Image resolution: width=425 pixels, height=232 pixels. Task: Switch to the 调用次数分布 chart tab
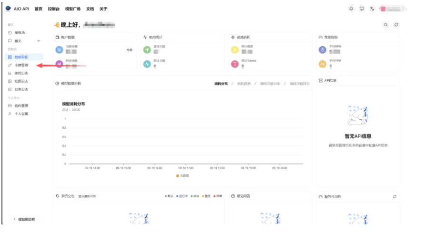[x=270, y=84]
